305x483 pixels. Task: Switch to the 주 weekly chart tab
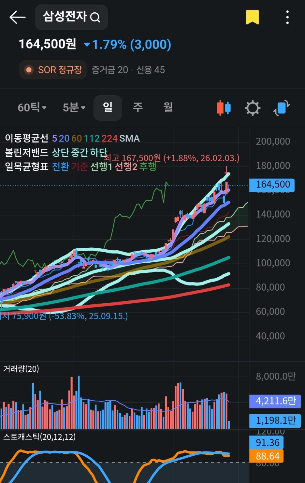pos(138,107)
